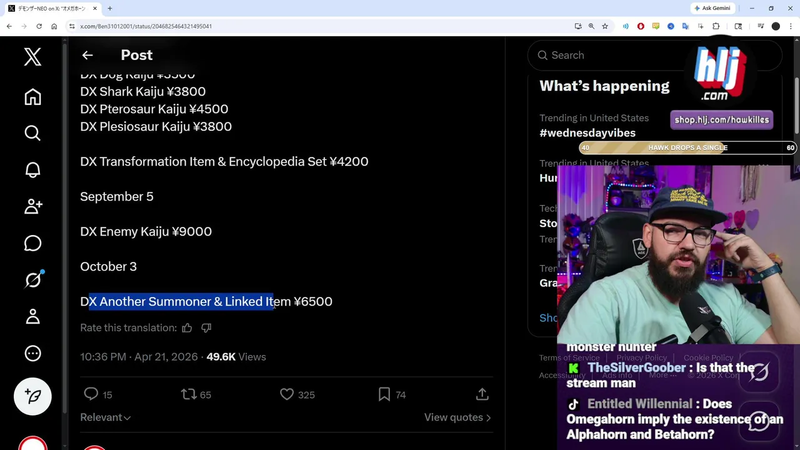Like the post with heart icon
Viewport: 800px width, 450px height.
pyautogui.click(x=287, y=394)
